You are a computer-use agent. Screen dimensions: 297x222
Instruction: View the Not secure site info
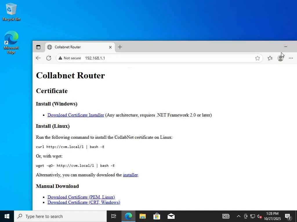point(70,58)
